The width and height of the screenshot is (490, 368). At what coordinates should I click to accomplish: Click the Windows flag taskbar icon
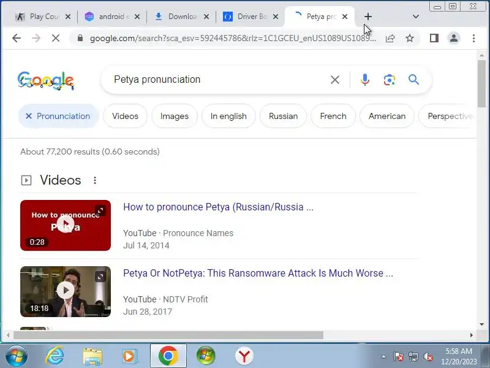(206, 356)
